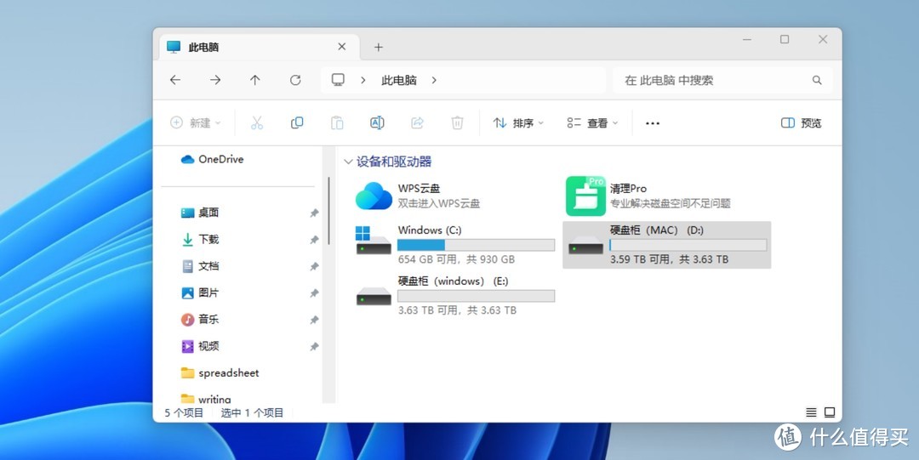
Task: Click 双击进入WPS云盘 description text
Action: tap(439, 204)
